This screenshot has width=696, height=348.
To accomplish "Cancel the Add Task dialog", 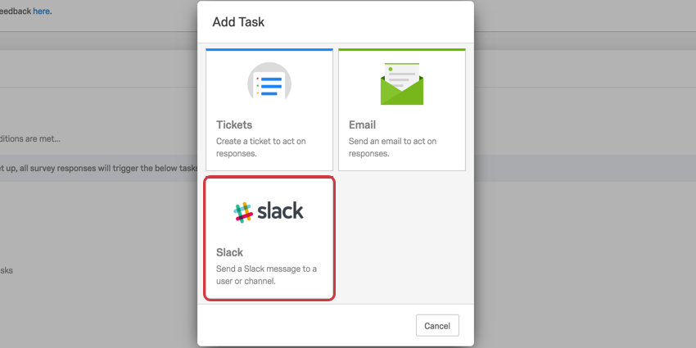I will click(437, 326).
